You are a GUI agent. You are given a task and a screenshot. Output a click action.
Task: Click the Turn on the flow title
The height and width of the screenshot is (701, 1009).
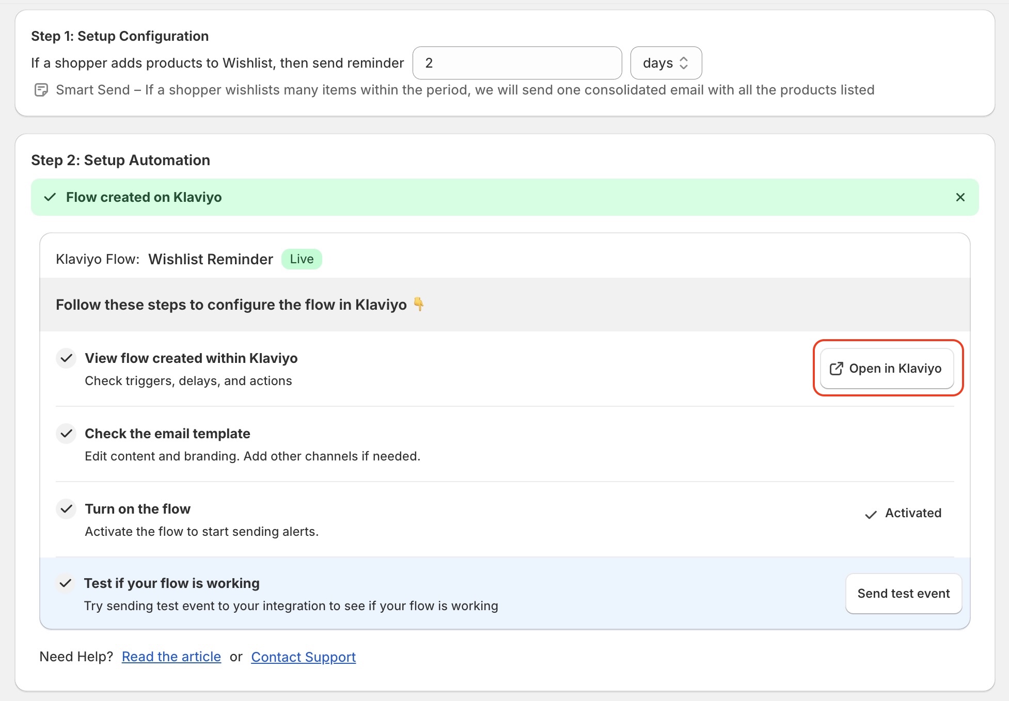click(137, 509)
